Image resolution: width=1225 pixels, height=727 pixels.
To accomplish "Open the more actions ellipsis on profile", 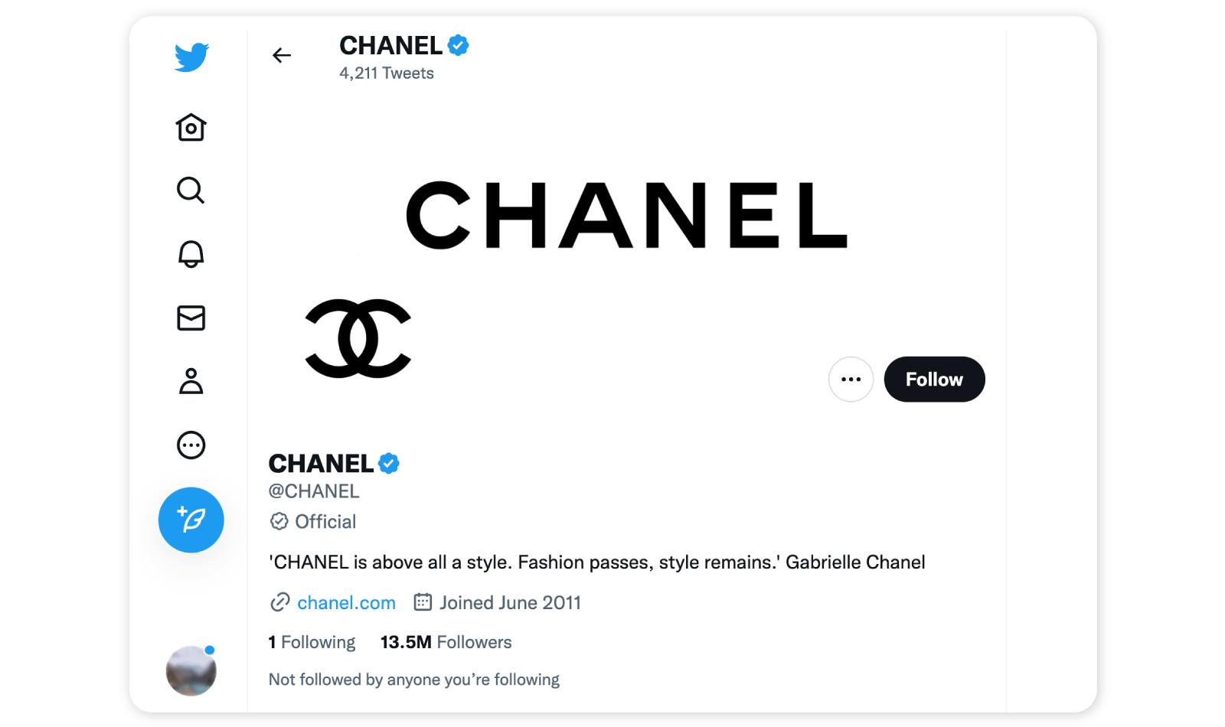I will 851,379.
